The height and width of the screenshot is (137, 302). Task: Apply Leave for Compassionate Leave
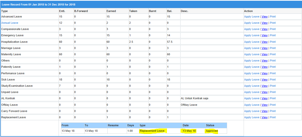coord(252,29)
